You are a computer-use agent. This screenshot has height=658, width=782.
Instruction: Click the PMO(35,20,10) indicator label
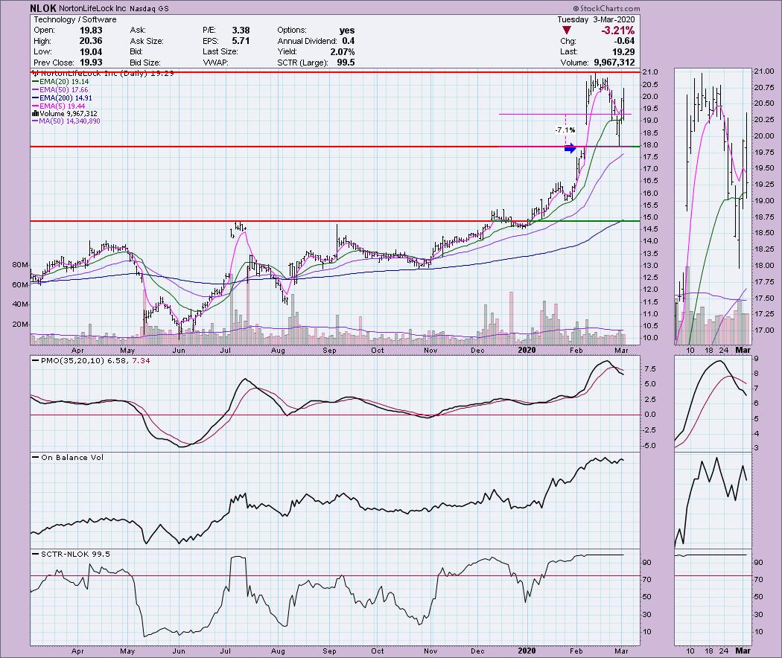tap(91, 360)
